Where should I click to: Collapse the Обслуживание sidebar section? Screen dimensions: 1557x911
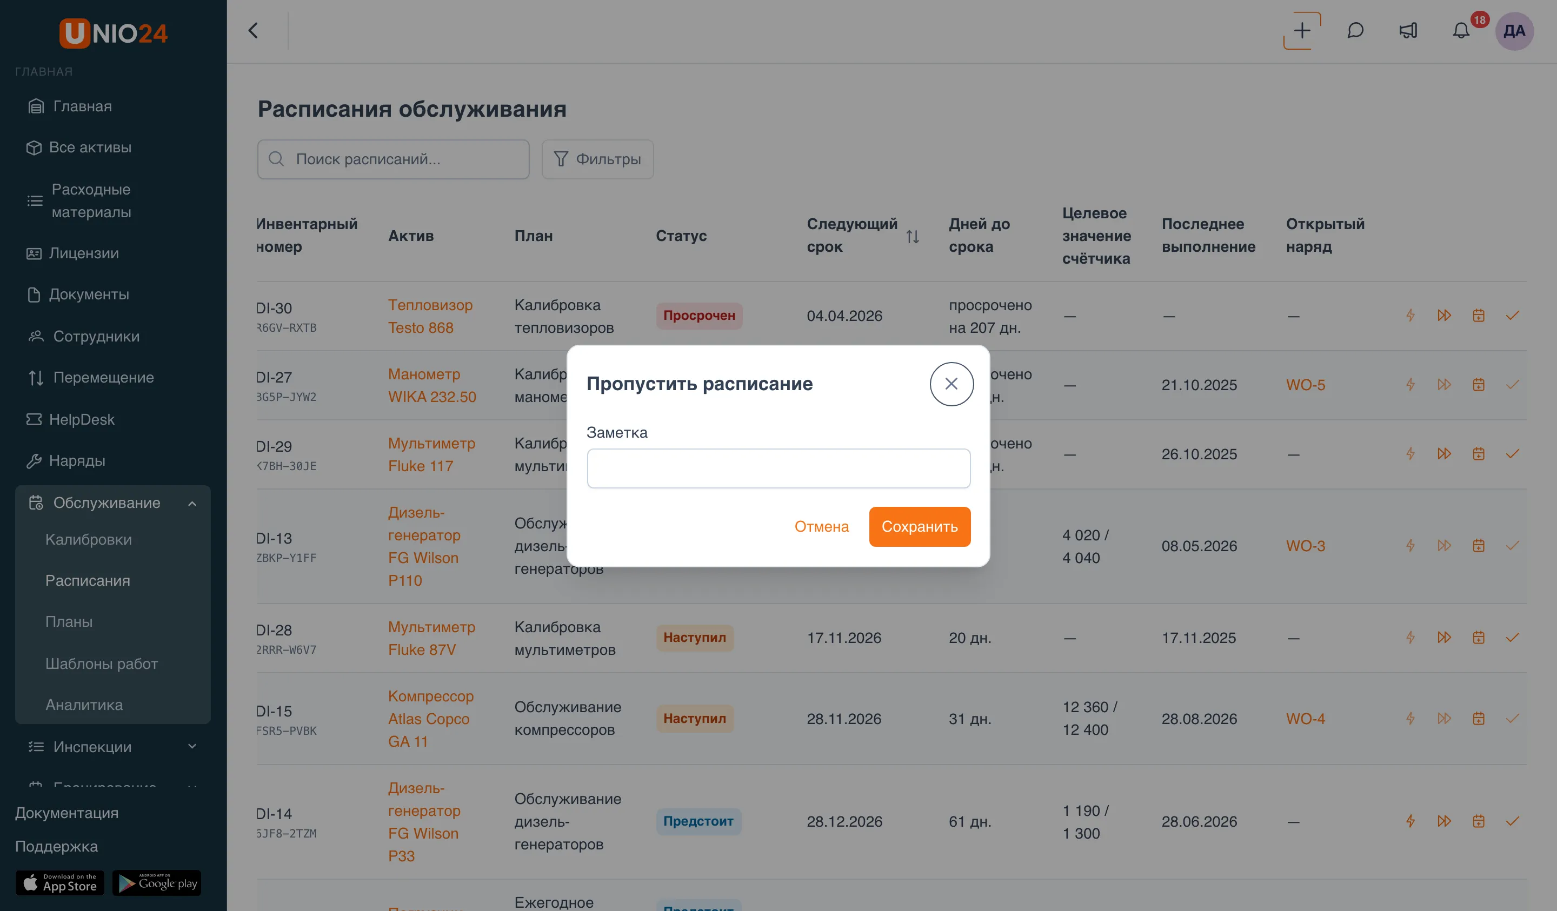(x=192, y=503)
